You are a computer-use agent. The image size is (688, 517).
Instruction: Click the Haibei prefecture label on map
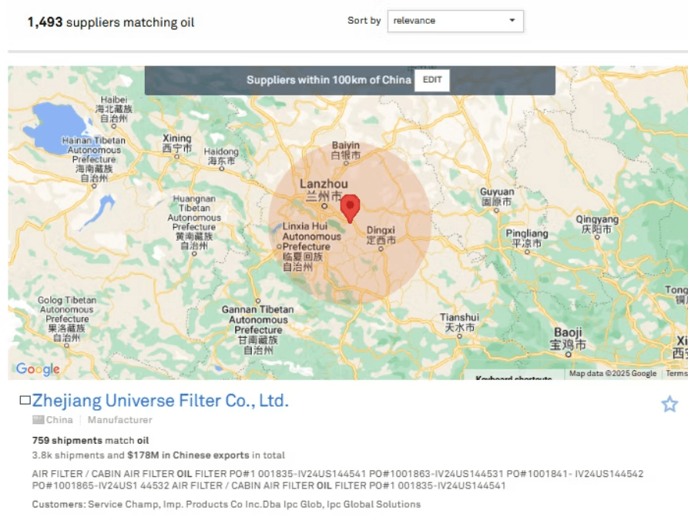click(x=114, y=109)
